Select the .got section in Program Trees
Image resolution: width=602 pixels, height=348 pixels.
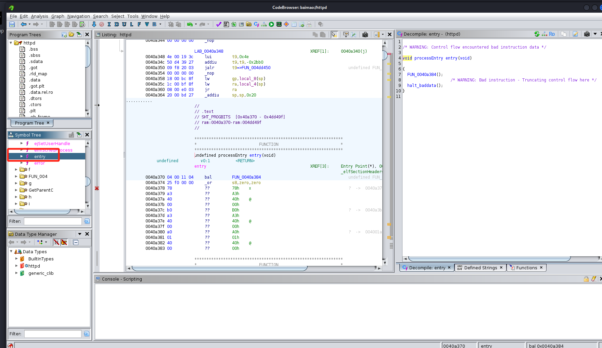tap(33, 67)
